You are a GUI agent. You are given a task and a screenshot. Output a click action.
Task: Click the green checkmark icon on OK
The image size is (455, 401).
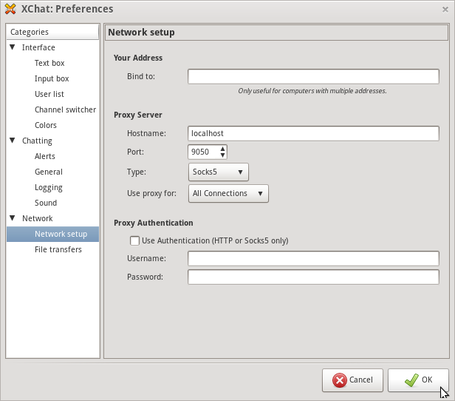point(411,380)
